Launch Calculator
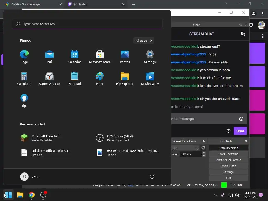 [24, 79]
